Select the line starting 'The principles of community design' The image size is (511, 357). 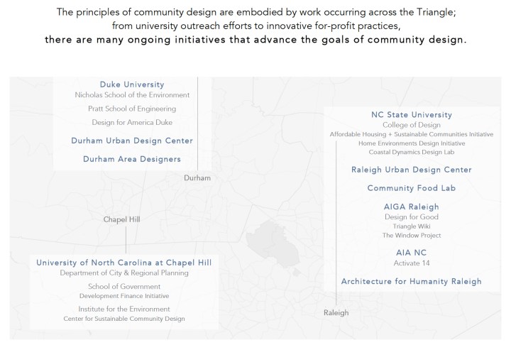tap(256, 12)
